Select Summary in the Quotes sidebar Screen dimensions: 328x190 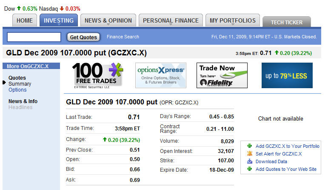tap(20, 84)
